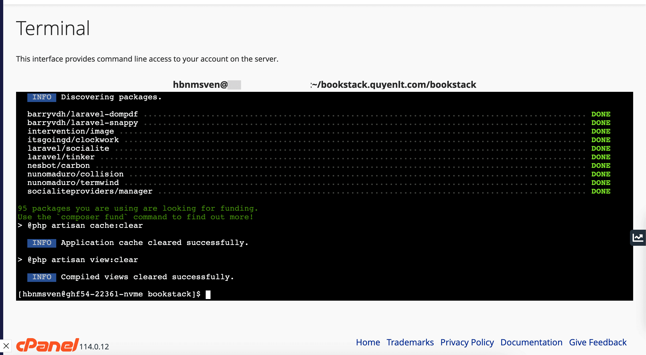Click the nunomaduro/collision package line
The height and width of the screenshot is (355, 646).
coord(319,174)
